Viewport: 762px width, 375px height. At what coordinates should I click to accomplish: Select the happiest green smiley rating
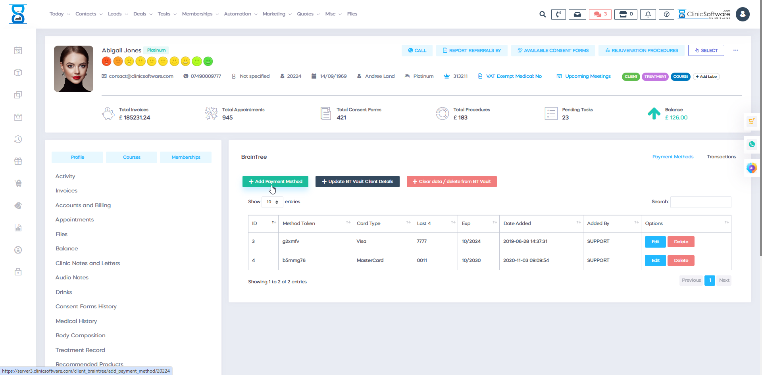click(208, 61)
